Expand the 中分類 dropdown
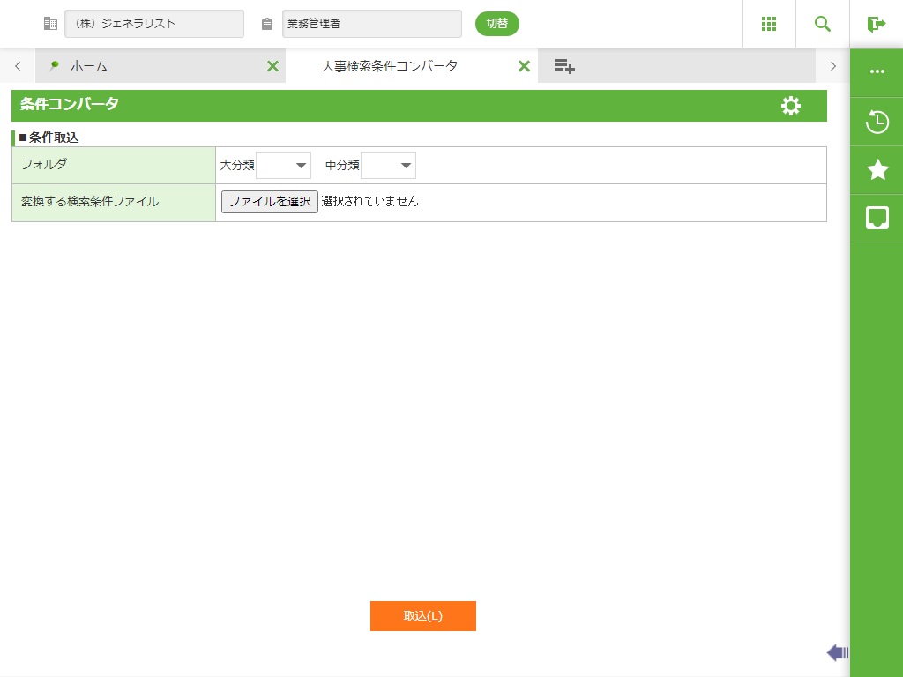This screenshot has width=903, height=677. tap(388, 165)
